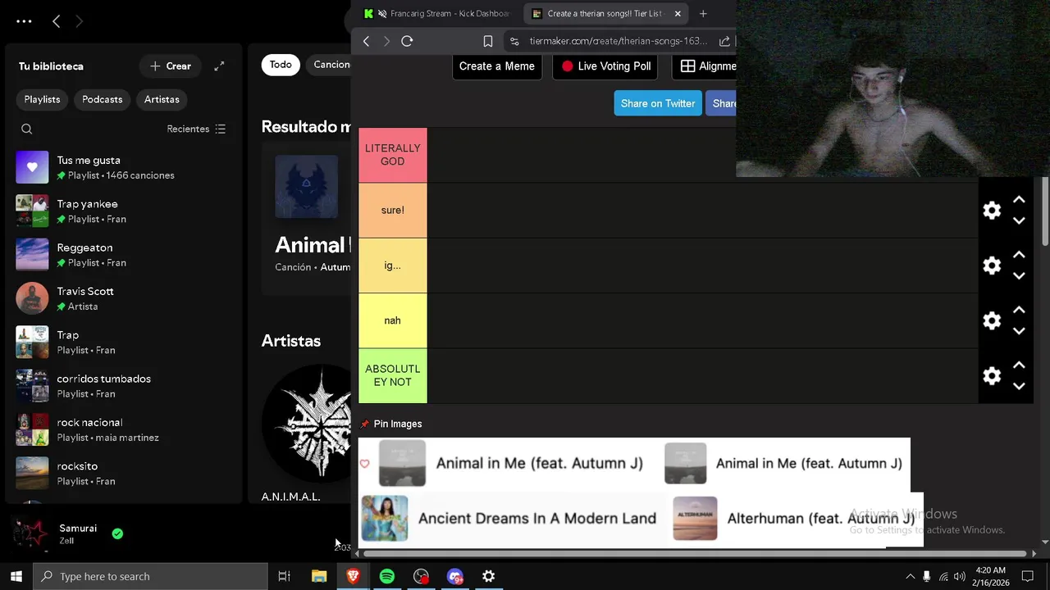Click taskbar search box
Screen dimensions: 1050x590
coord(150,576)
